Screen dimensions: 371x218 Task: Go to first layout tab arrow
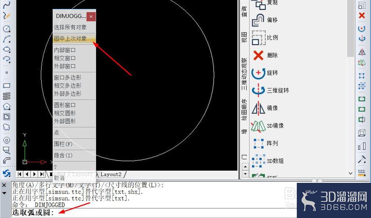[x=20, y=174]
